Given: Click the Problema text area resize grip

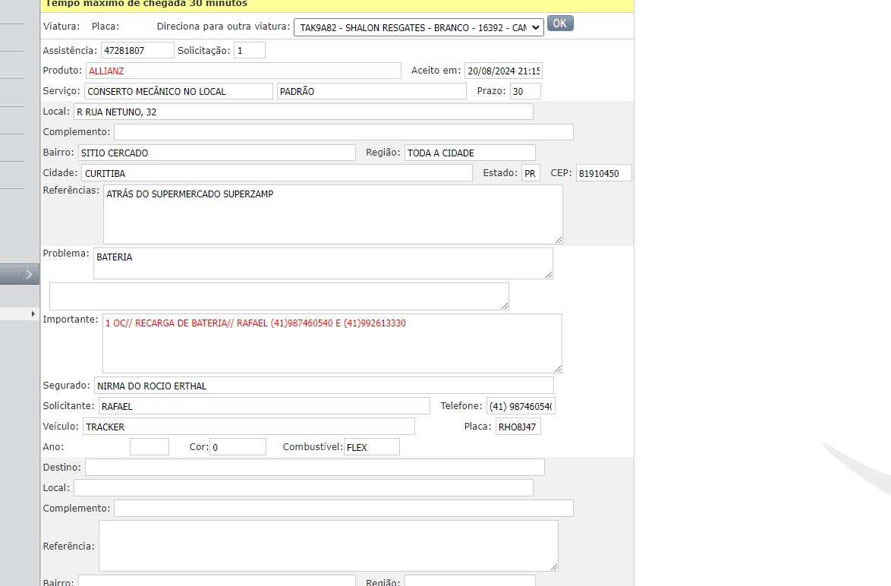Looking at the screenshot, I should tap(549, 275).
